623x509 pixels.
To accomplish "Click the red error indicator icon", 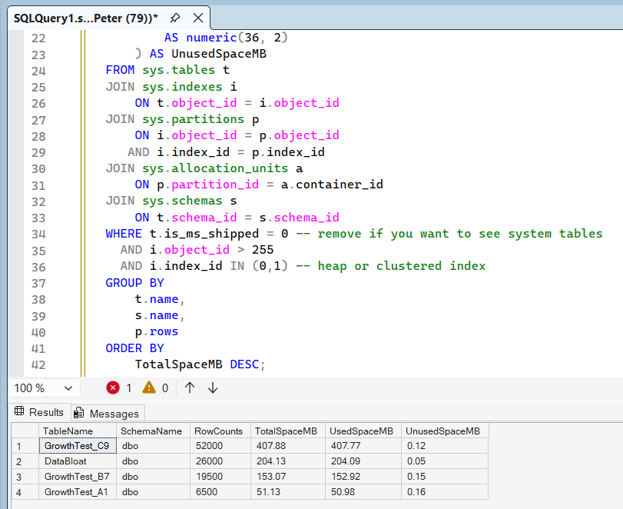I will [114, 388].
